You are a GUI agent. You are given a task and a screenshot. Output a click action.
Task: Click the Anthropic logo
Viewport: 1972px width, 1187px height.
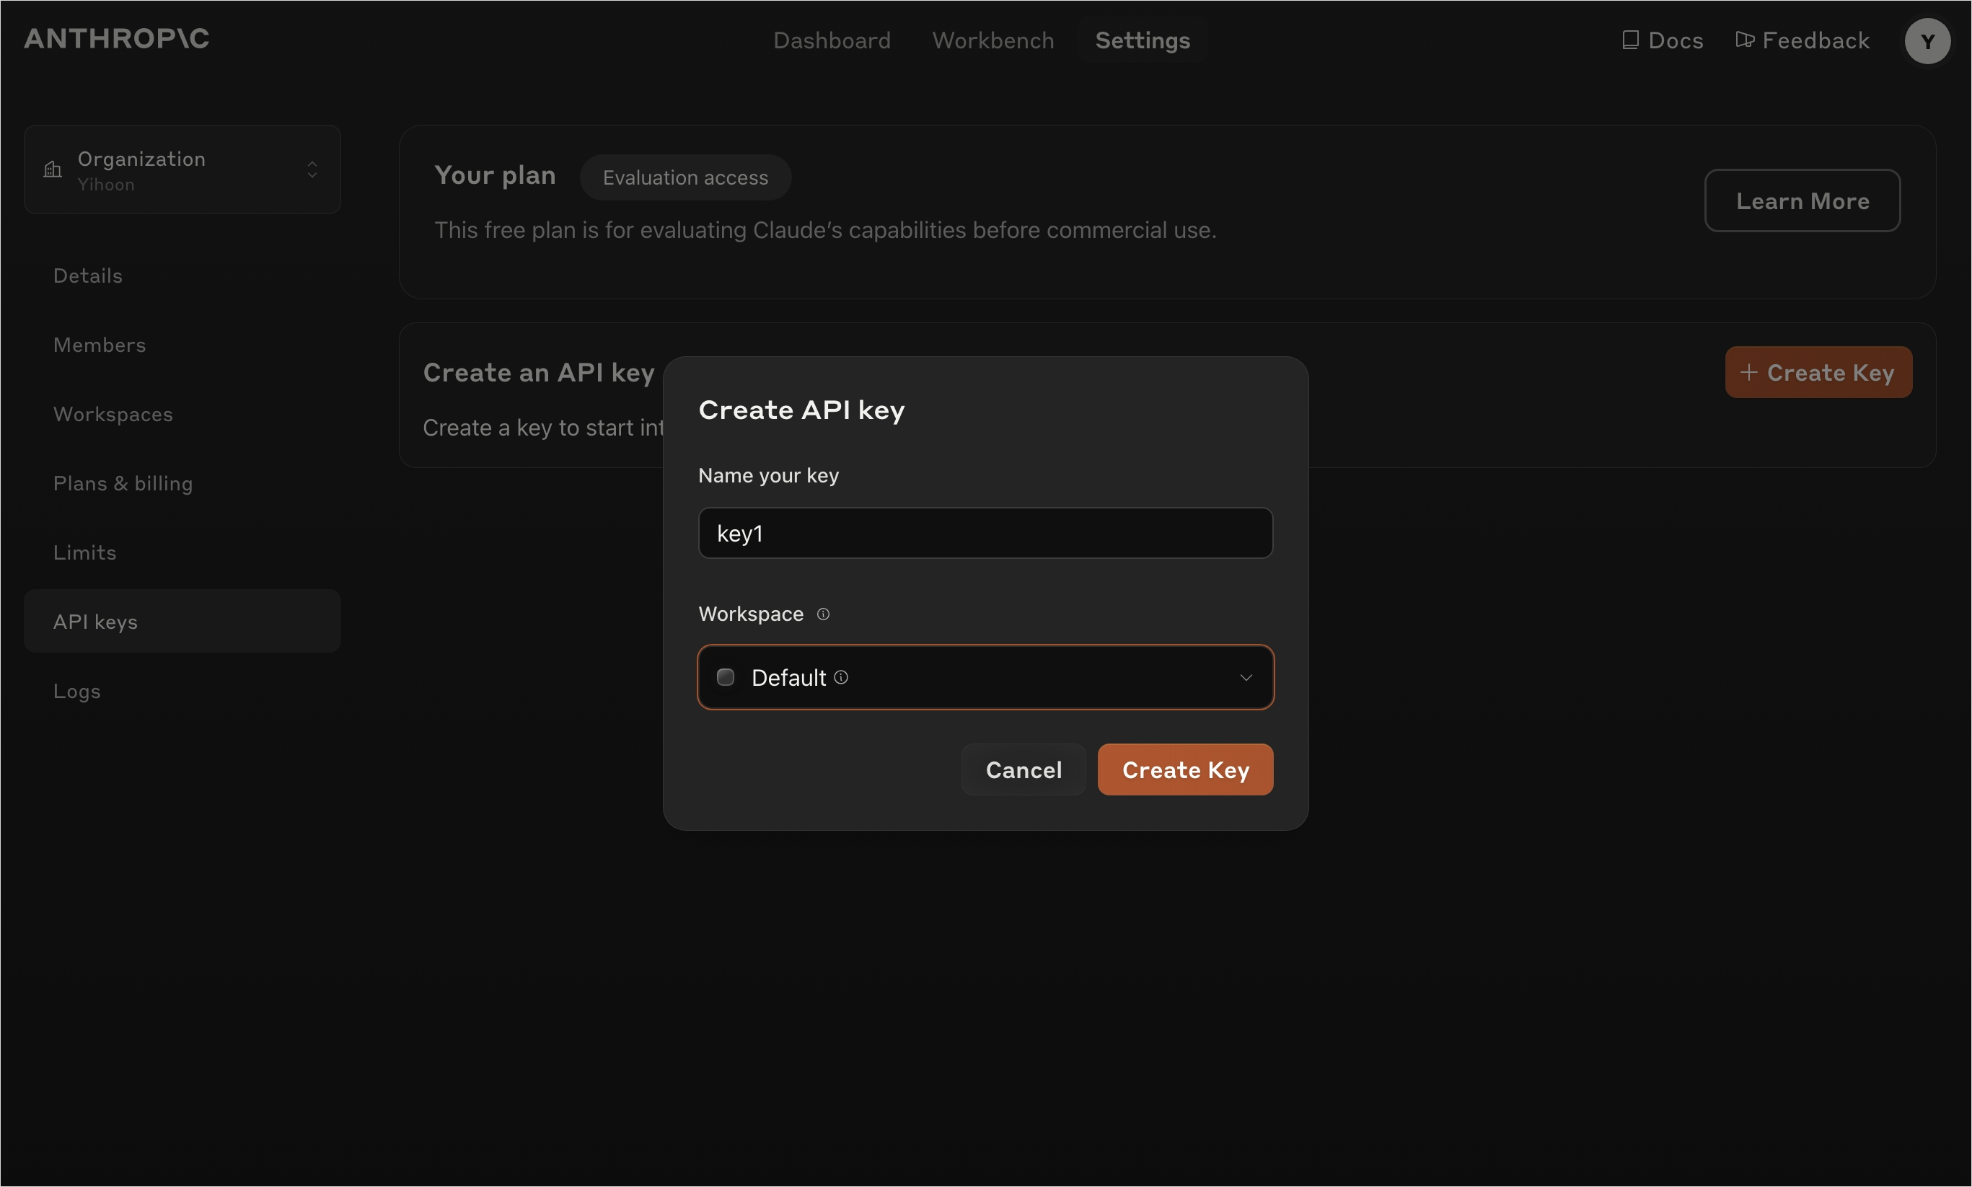pos(117,38)
